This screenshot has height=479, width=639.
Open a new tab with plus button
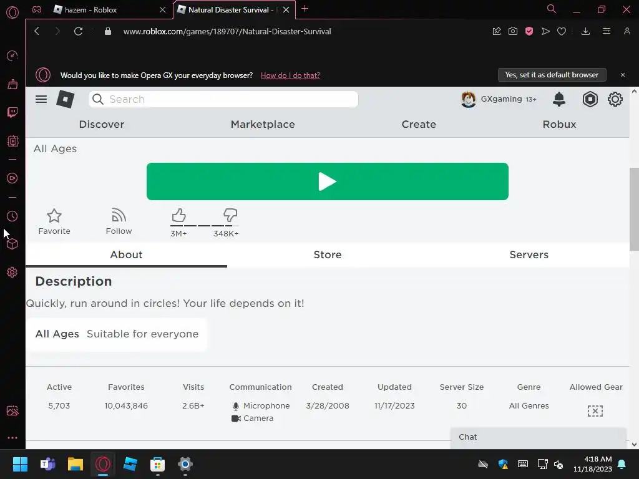(305, 9)
